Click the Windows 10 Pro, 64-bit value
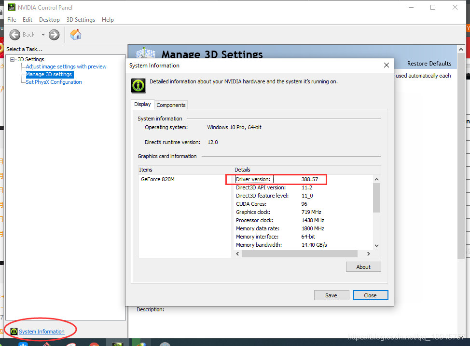Viewport: 470px width, 346px height. [234, 127]
